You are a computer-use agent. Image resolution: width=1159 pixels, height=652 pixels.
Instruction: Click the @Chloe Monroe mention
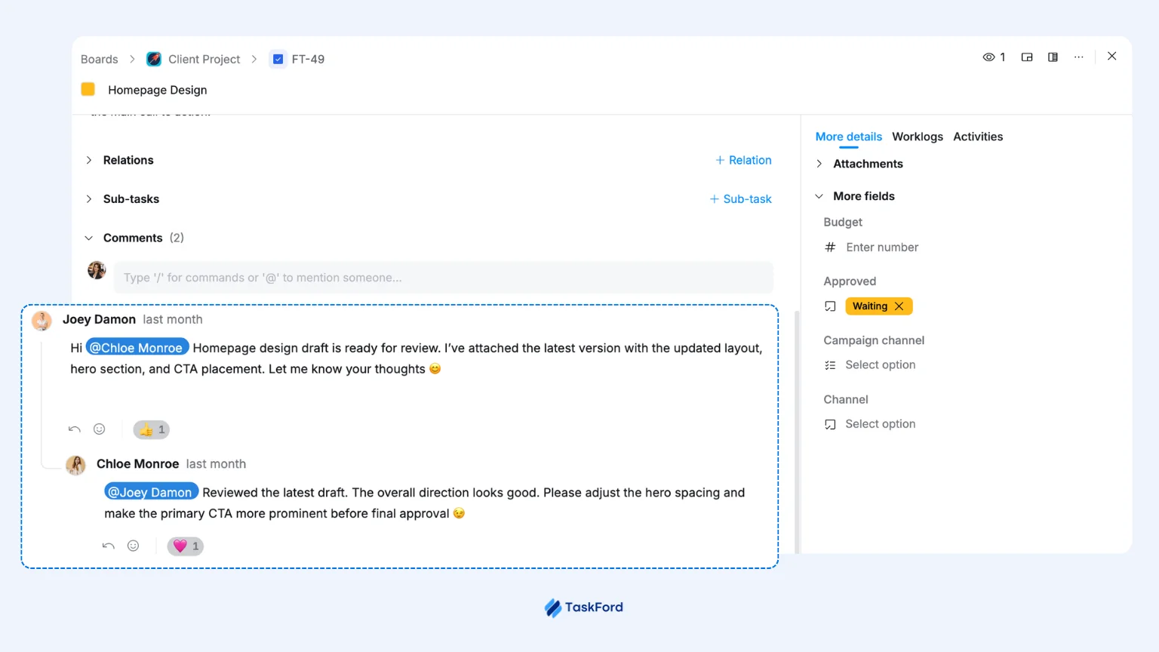(137, 347)
